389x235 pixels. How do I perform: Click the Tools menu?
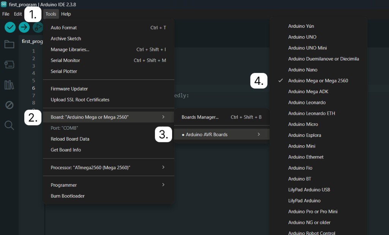pyautogui.click(x=51, y=14)
